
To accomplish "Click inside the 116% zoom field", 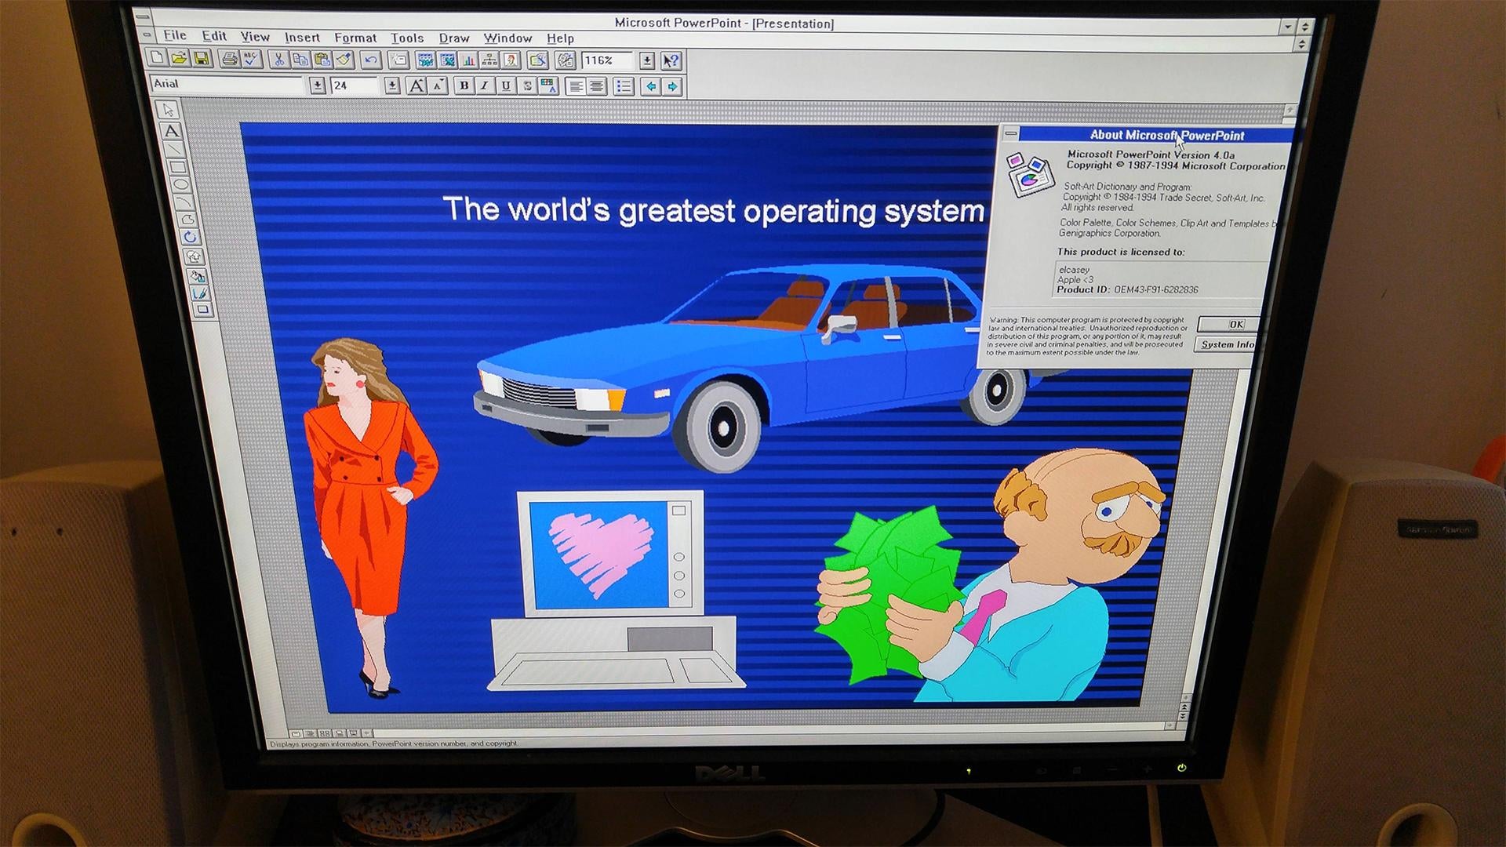I will pyautogui.click(x=608, y=60).
